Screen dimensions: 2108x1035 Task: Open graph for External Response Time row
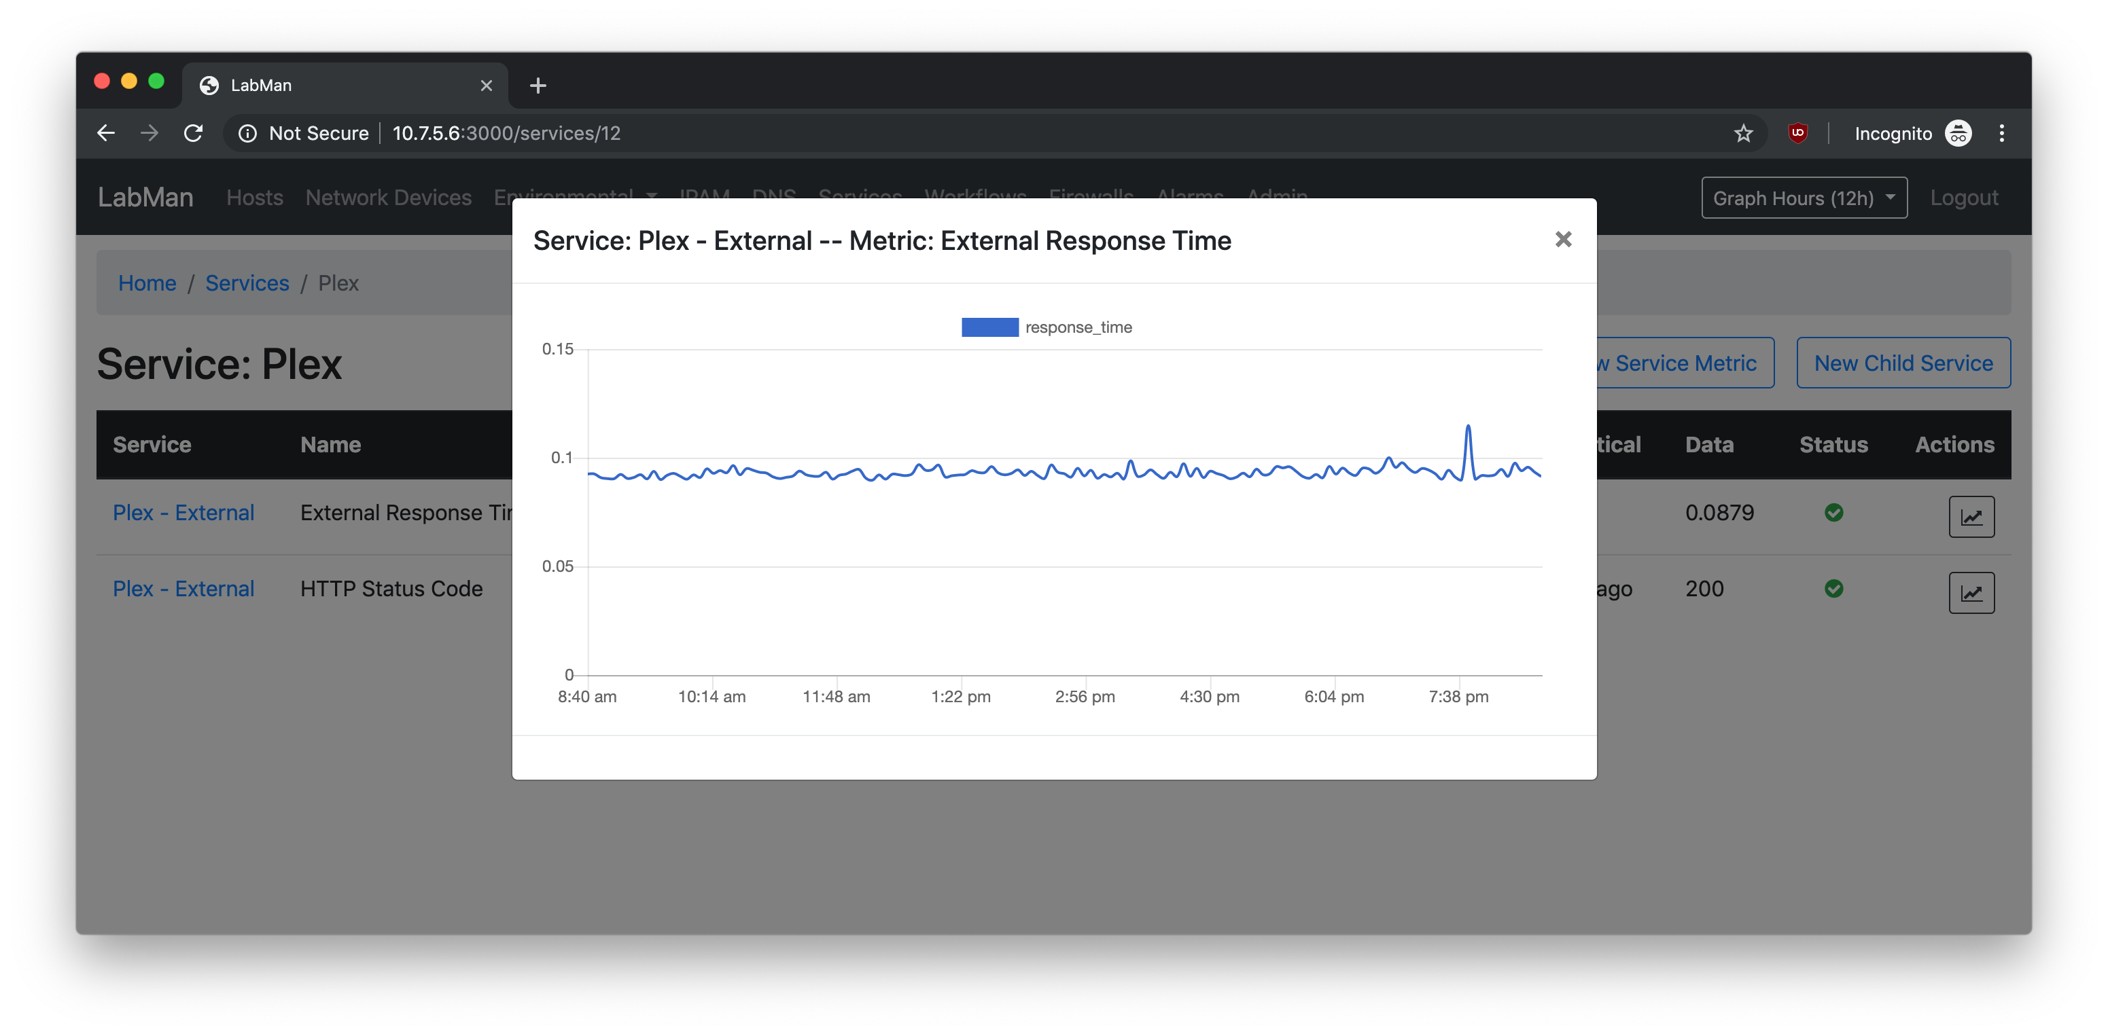pos(1971,517)
